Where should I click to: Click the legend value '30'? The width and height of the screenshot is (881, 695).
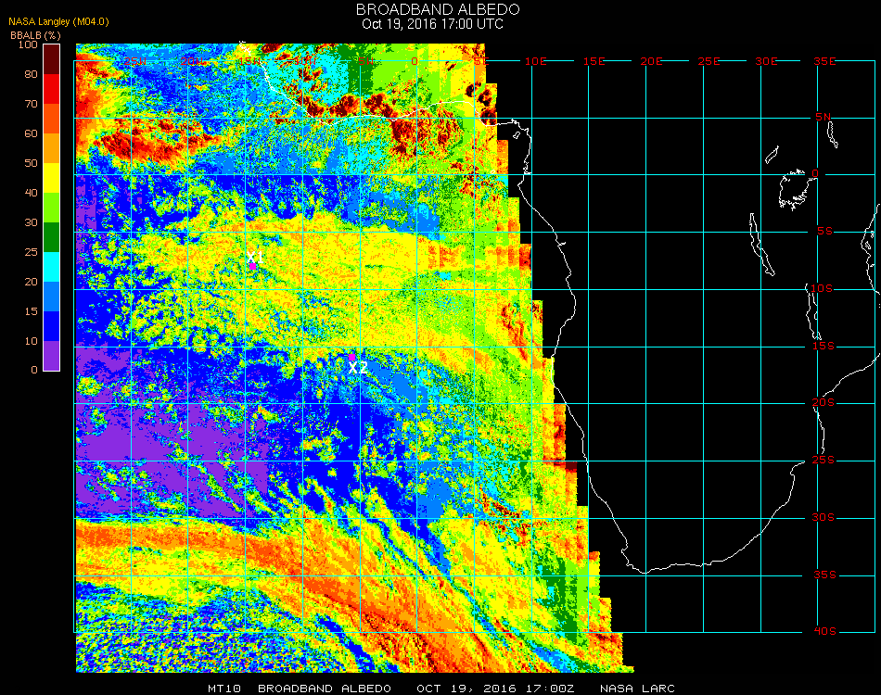(31, 223)
